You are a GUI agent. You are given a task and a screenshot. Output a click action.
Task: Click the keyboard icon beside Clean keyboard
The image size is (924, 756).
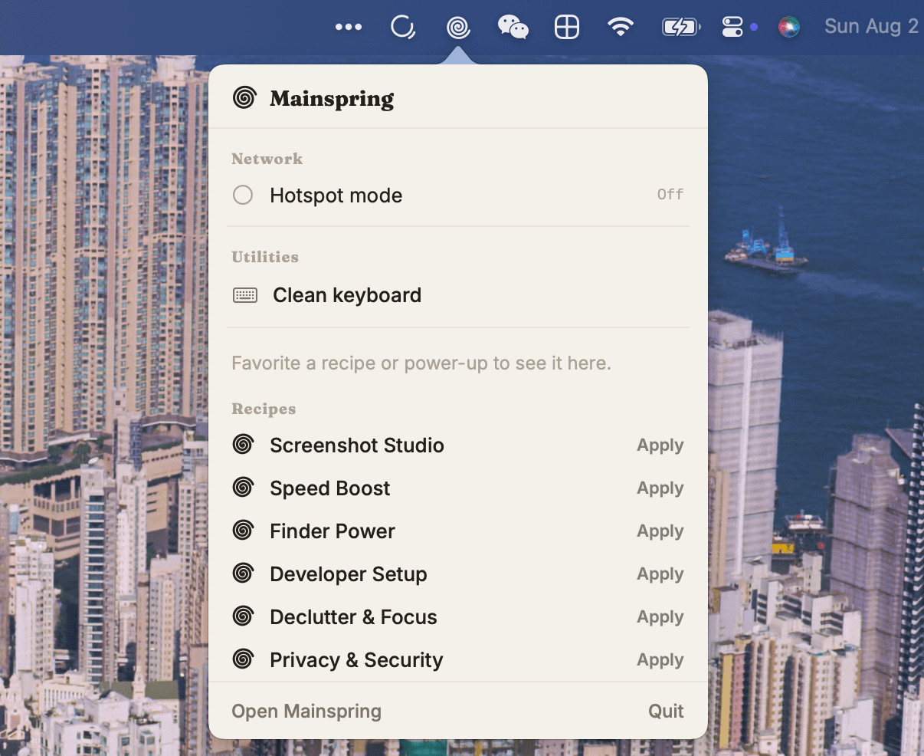click(245, 295)
